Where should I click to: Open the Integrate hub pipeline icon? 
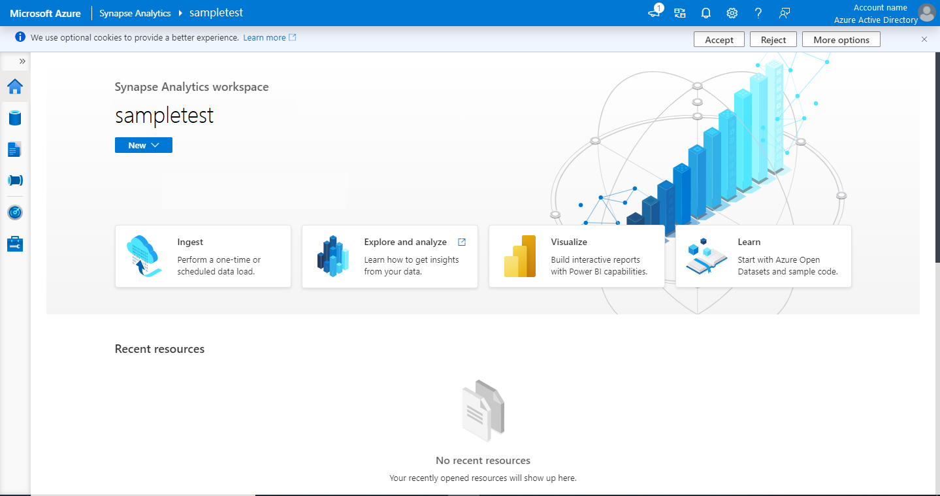click(15, 180)
